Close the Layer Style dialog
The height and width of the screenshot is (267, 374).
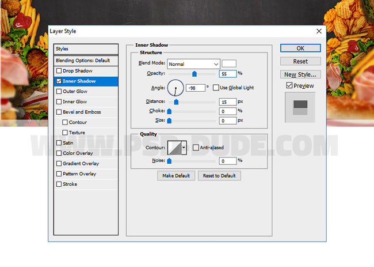point(319,31)
